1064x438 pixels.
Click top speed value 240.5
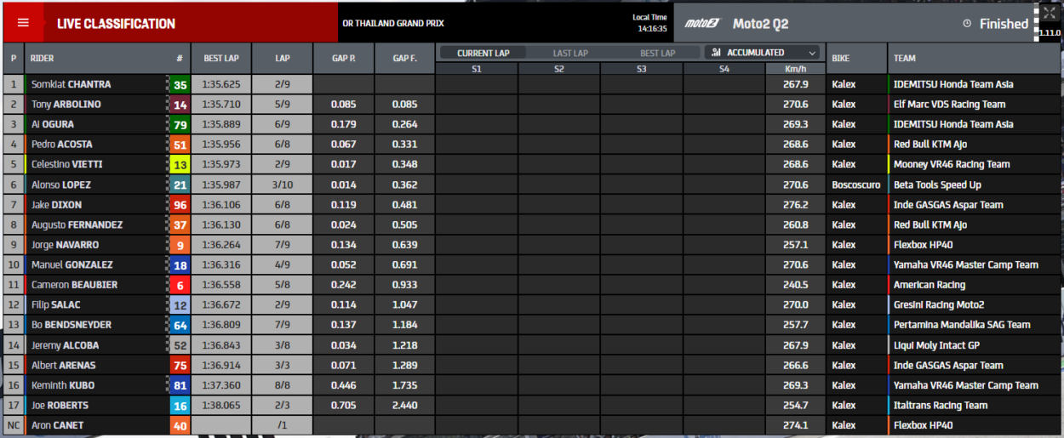tap(795, 285)
